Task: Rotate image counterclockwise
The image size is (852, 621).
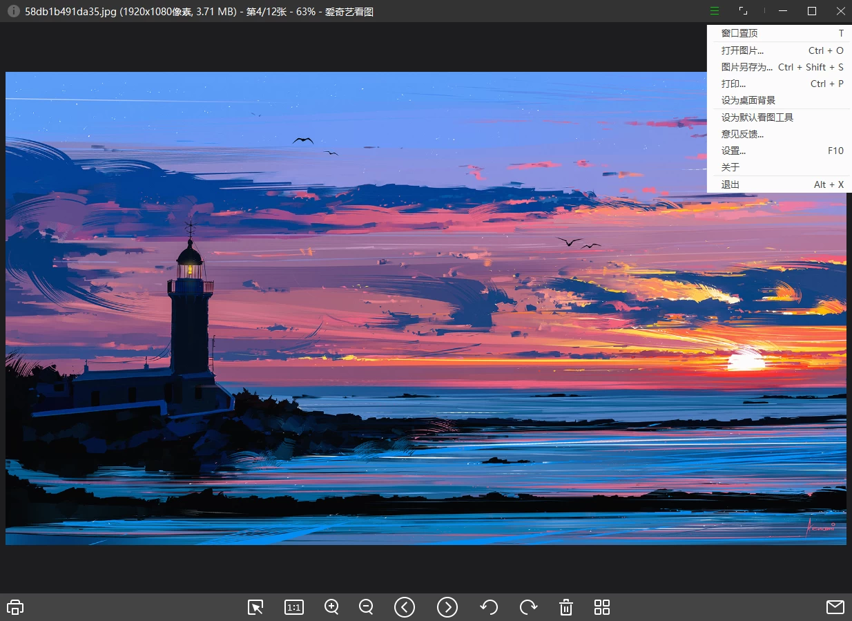Action: point(489,607)
